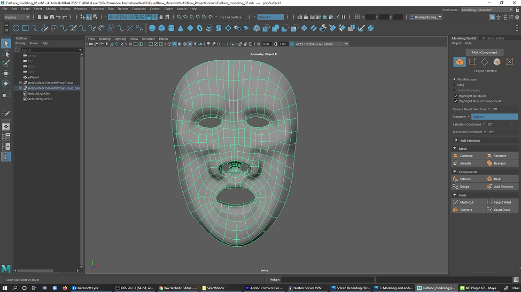521x292 pixels.
Task: Expand the Soft Selection section
Action: click(x=456, y=141)
